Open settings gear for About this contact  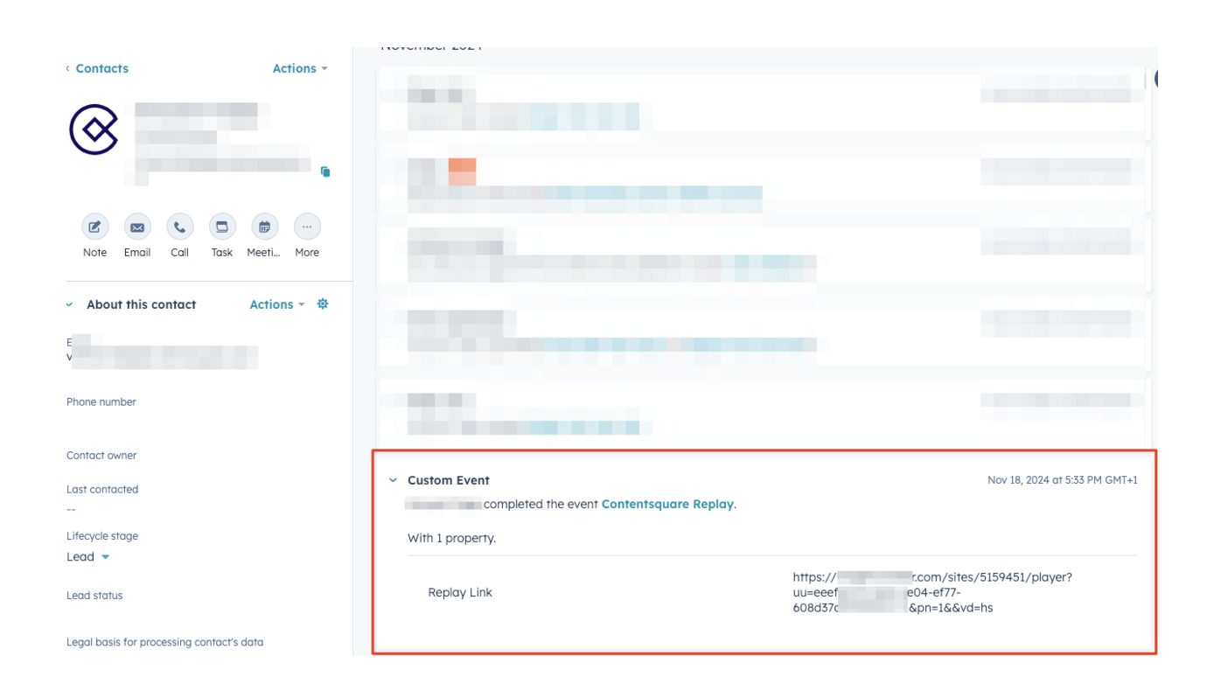(323, 304)
